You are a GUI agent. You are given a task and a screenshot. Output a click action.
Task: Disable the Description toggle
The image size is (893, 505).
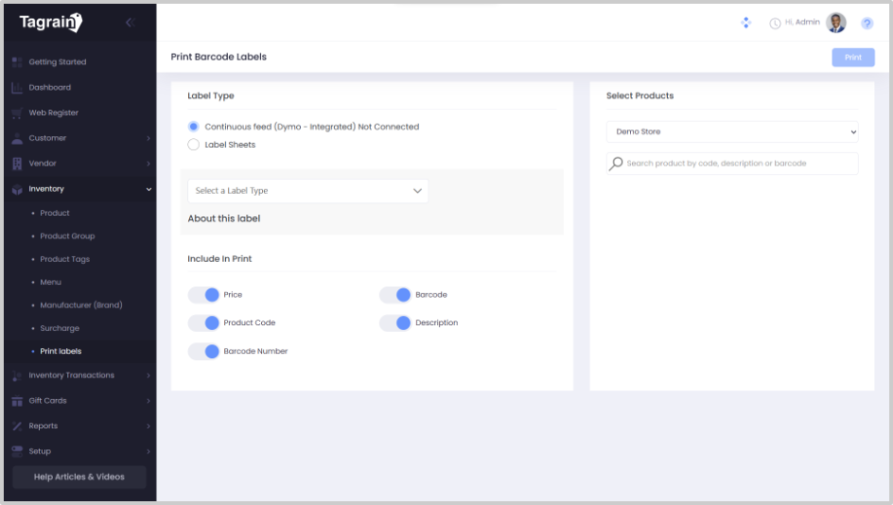tap(395, 322)
